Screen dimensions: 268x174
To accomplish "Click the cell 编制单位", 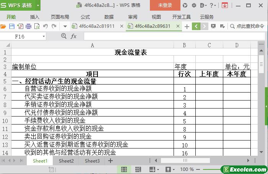I will pos(93,67).
